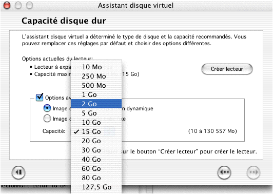Viewport: 273px width, 194px height.
Task: Select the dynamic expansion image radio button
Action: pyautogui.click(x=47, y=108)
